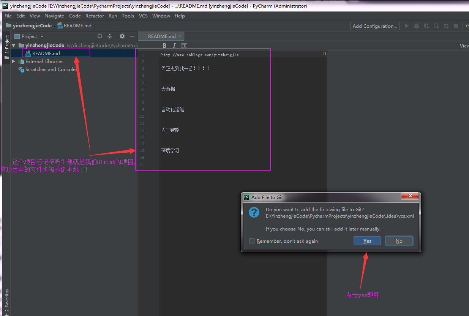The height and width of the screenshot is (316, 469).
Task: Click the Run play icon
Action: point(407,26)
